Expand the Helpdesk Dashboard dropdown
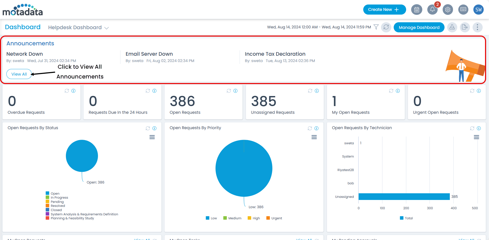This screenshot has width=489, height=240. [x=106, y=28]
